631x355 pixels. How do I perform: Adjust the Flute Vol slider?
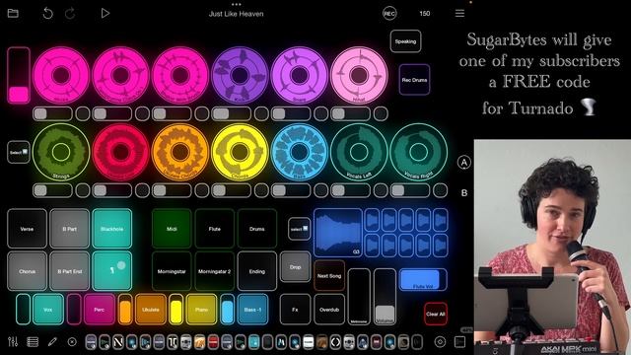pyautogui.click(x=423, y=280)
